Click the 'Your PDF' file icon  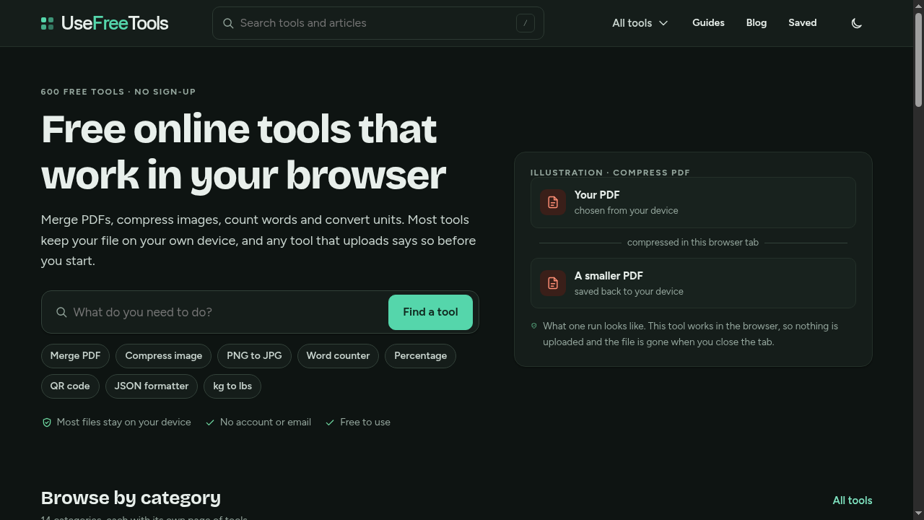point(553,202)
